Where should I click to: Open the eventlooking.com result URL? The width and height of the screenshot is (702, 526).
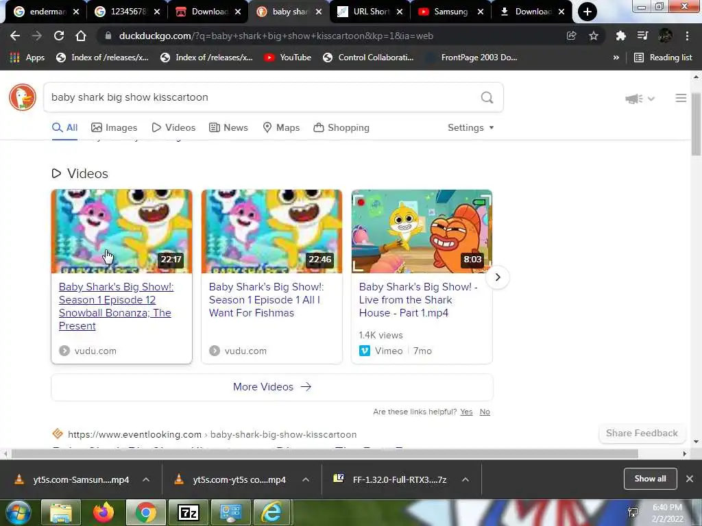click(x=213, y=434)
